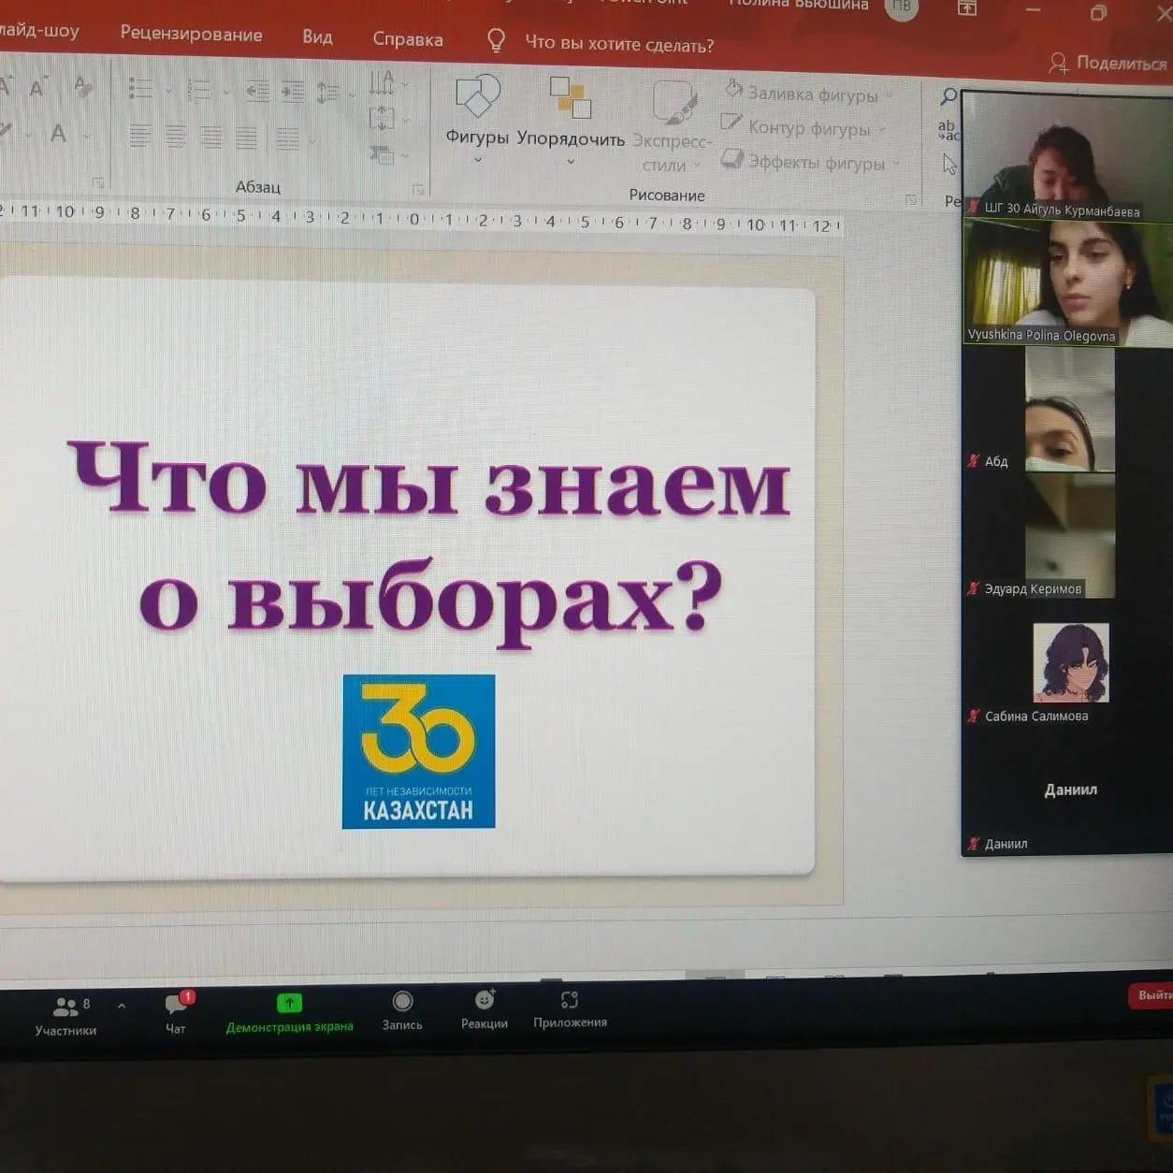
Task: Open the Приложения apps panel
Action: click(x=570, y=1007)
